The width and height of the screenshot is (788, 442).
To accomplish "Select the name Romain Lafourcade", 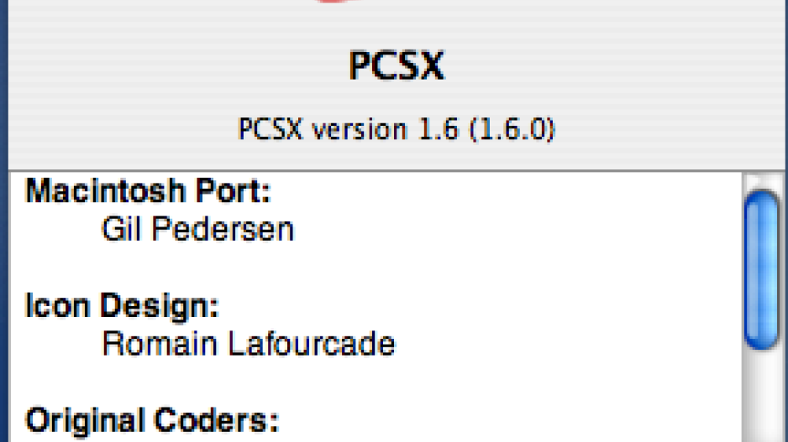I will (x=249, y=344).
